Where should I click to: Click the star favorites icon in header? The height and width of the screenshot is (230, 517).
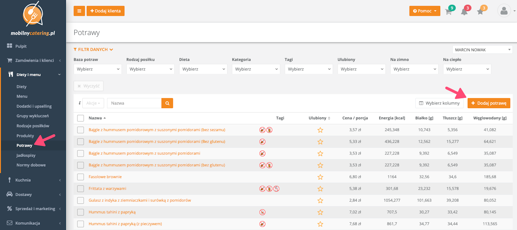480,11
